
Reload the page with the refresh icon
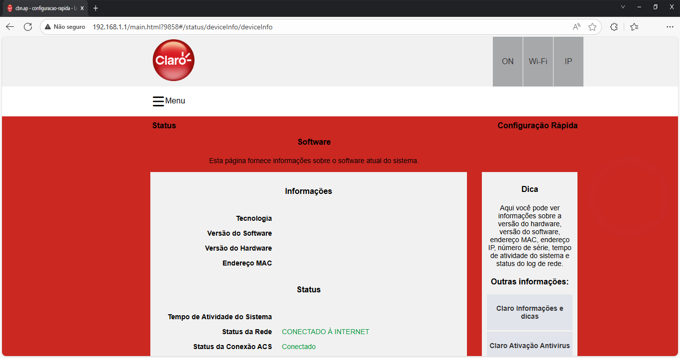[x=28, y=27]
